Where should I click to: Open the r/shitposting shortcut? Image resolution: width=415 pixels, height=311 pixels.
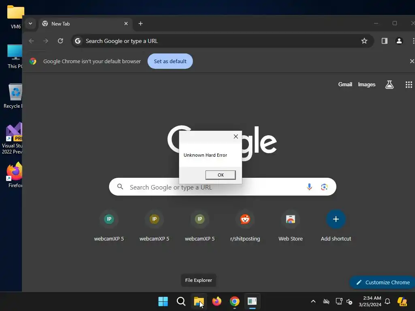[245, 225]
